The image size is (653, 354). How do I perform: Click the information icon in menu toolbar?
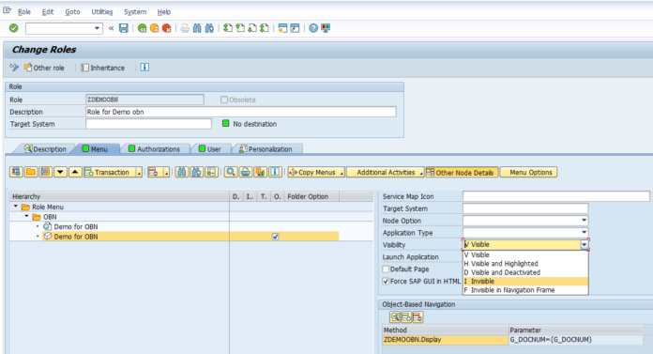pos(275,172)
